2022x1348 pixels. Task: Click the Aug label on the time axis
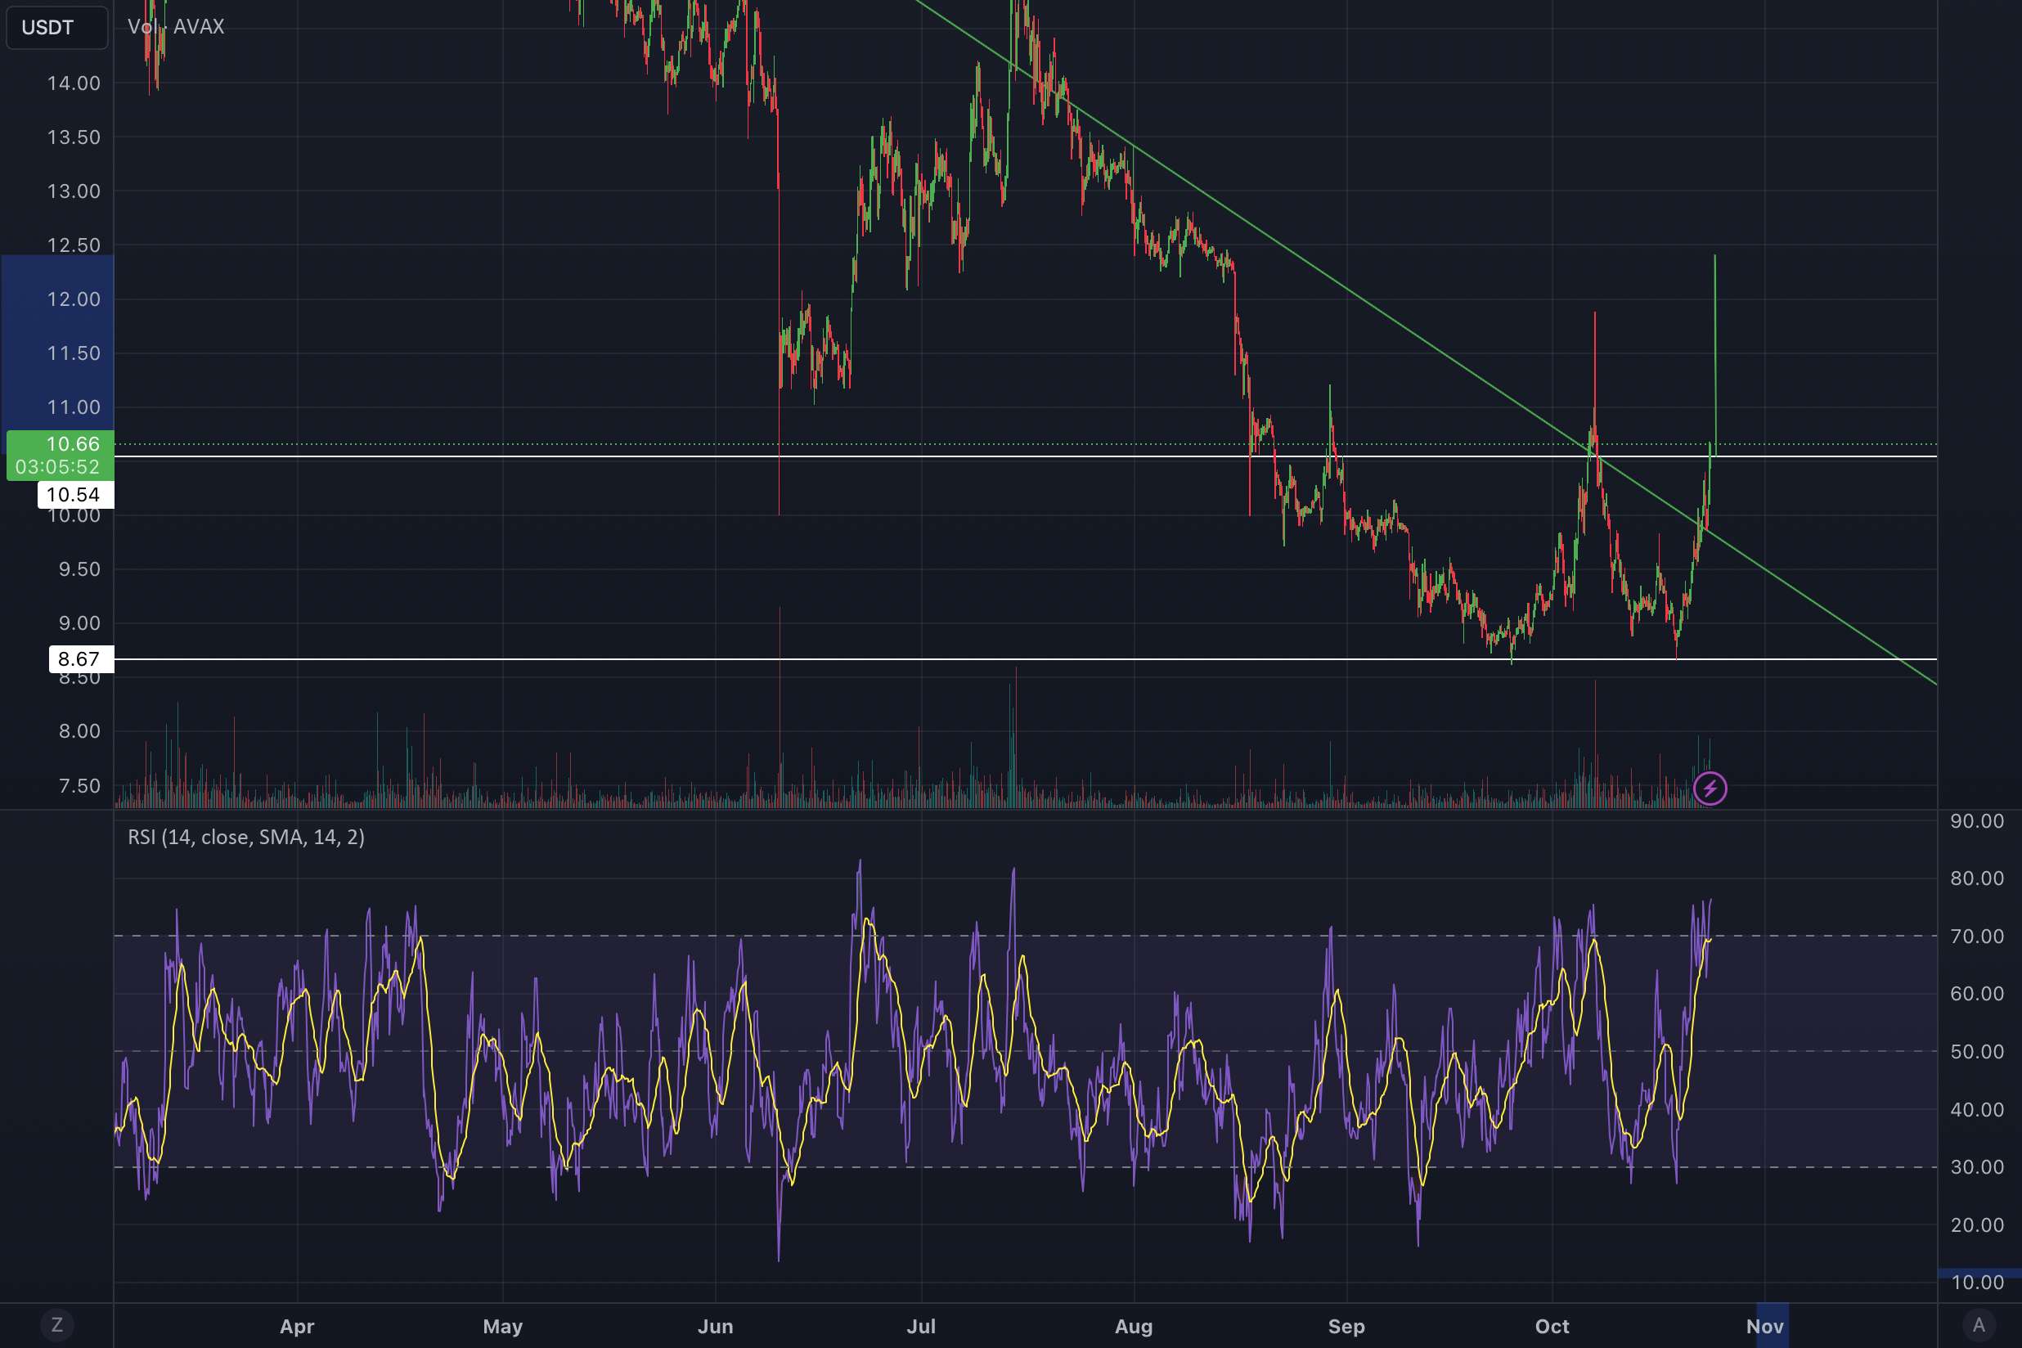[1134, 1326]
